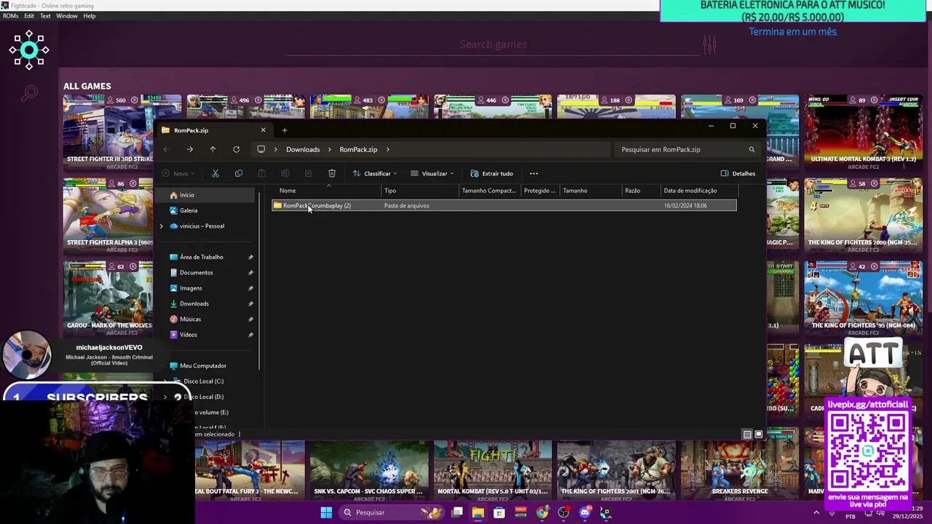Open the Help menu in Fightcade
Viewport: 932px width, 524px height.
tap(90, 16)
